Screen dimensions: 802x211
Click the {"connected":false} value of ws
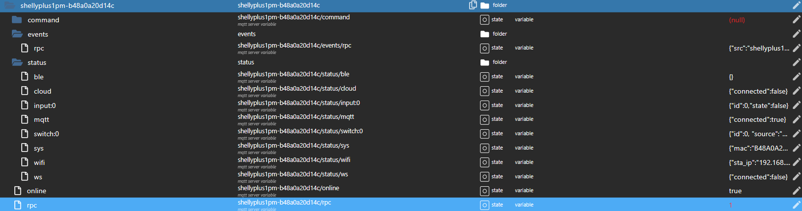pos(758,177)
